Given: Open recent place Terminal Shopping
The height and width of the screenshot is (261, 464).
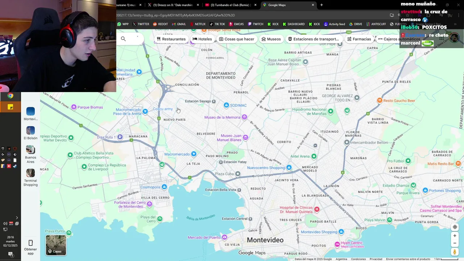Looking at the screenshot, I should click(x=30, y=178).
